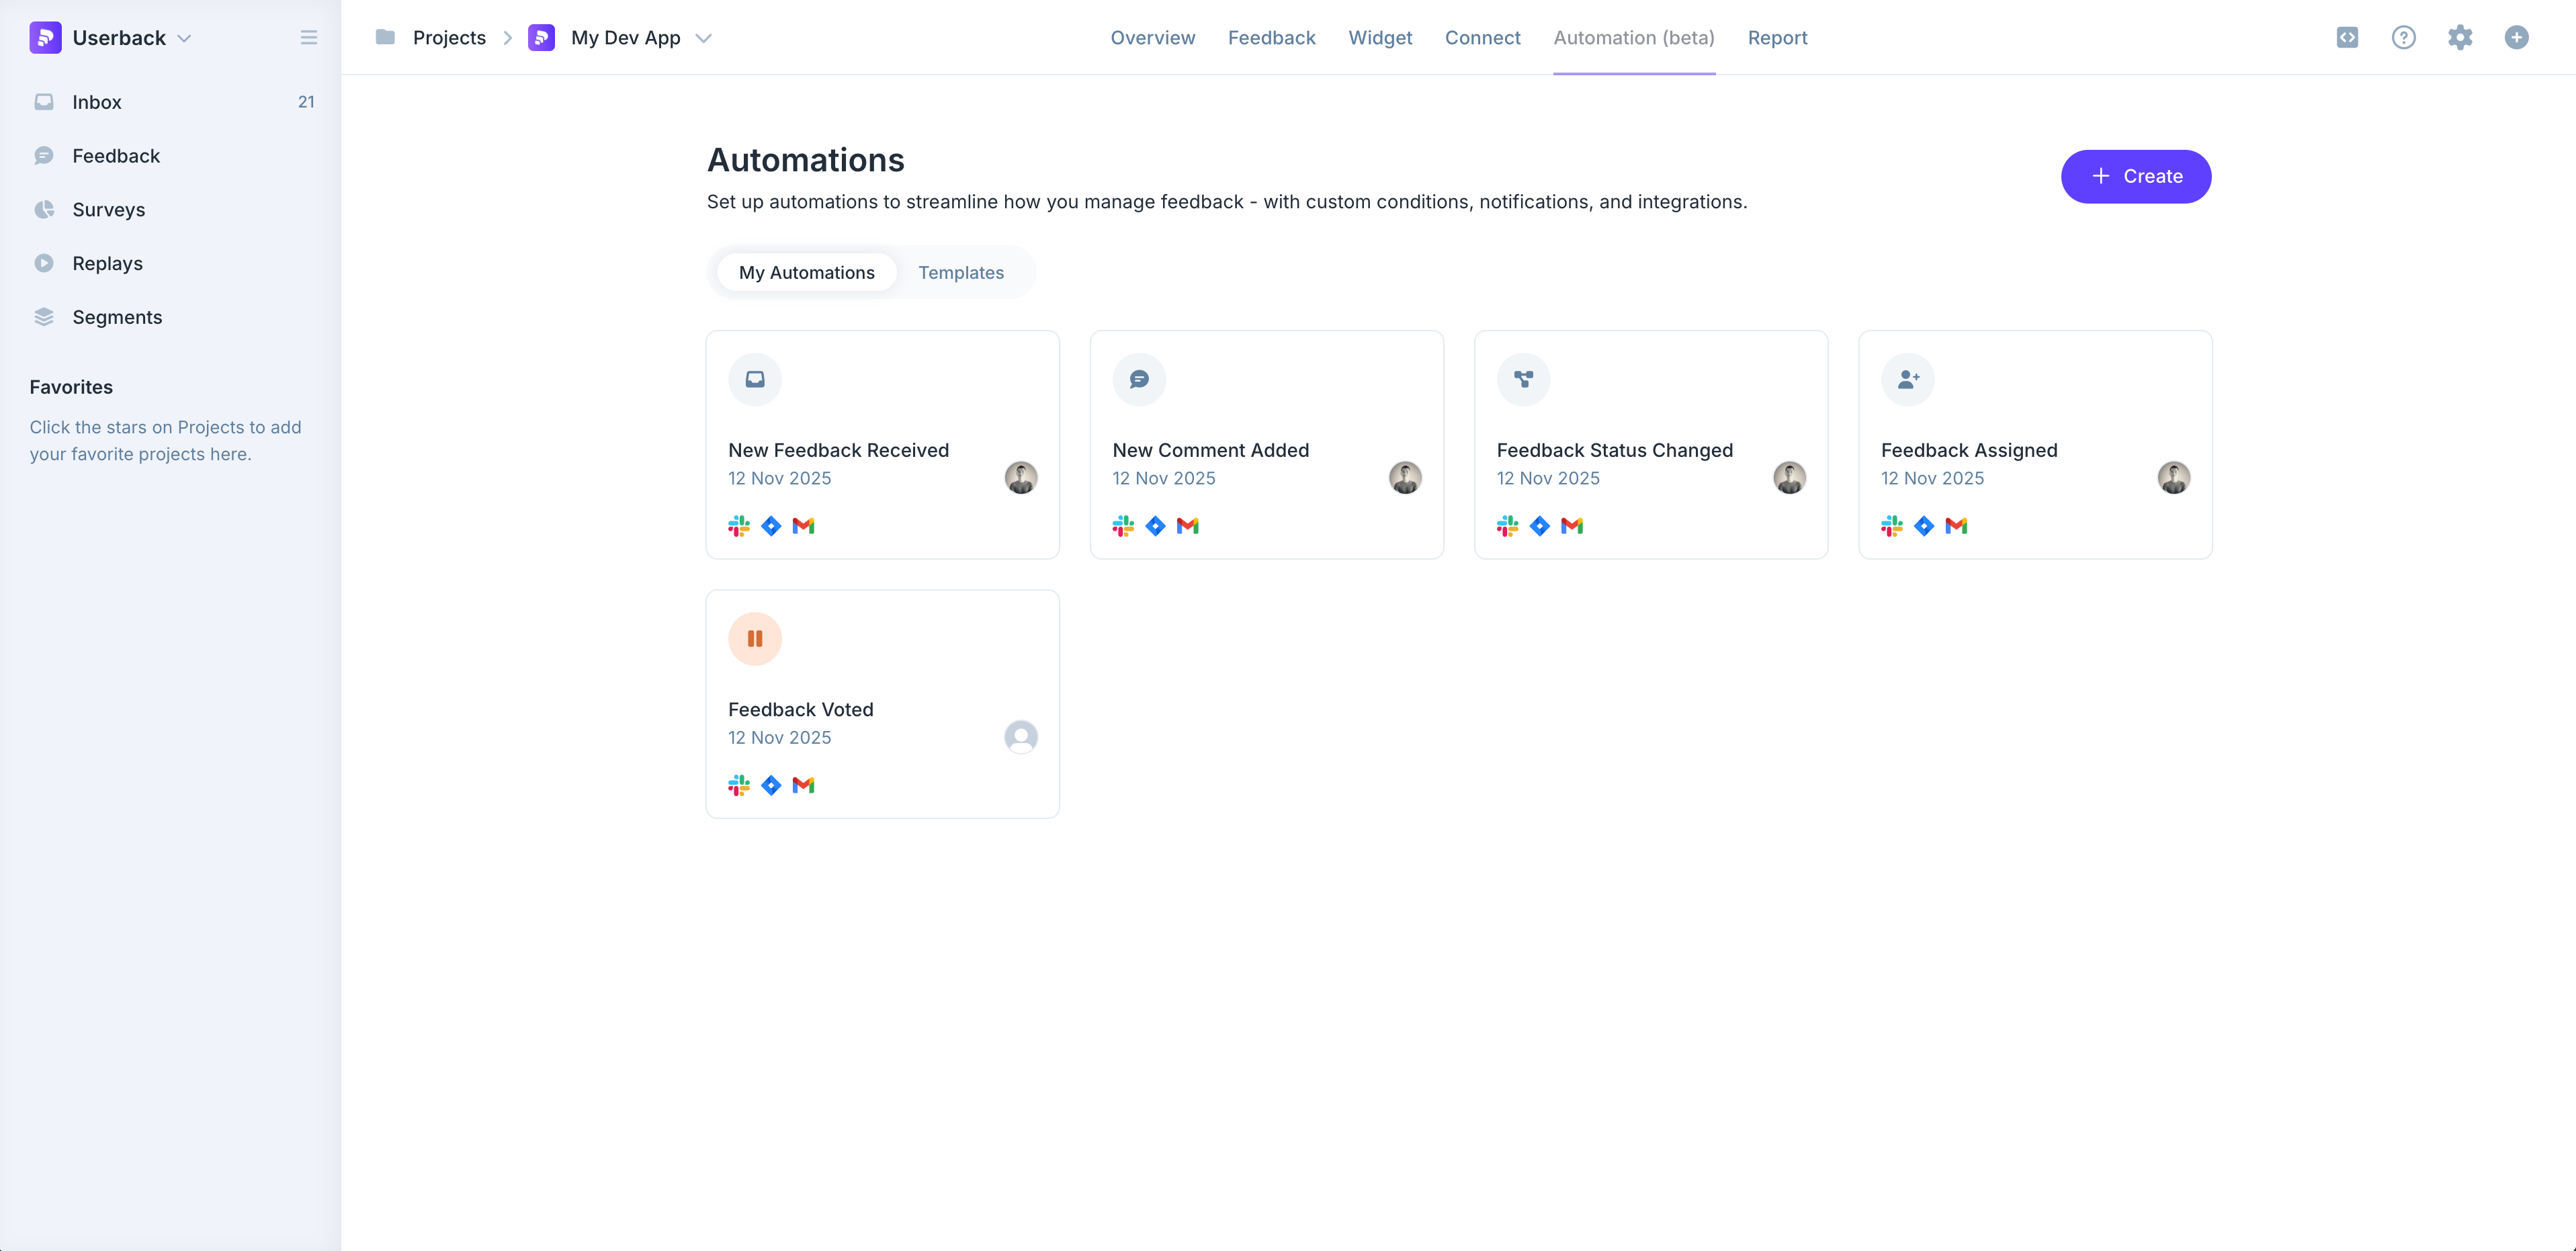Image resolution: width=2576 pixels, height=1251 pixels.
Task: Click placeholder avatar on Feedback Voted card
Action: (1020, 737)
